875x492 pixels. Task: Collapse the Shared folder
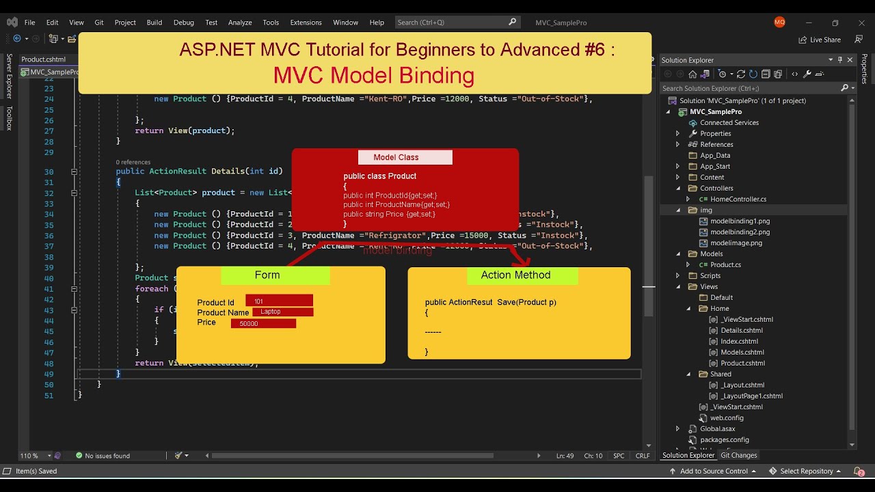click(x=688, y=374)
